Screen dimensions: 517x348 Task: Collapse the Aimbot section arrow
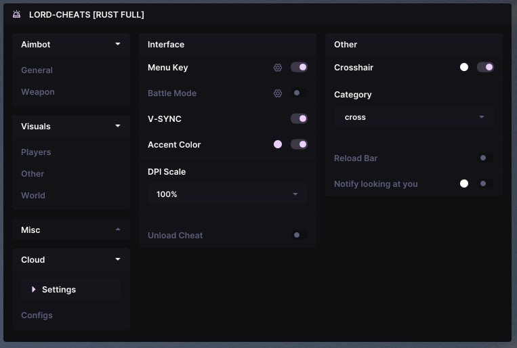(118, 45)
